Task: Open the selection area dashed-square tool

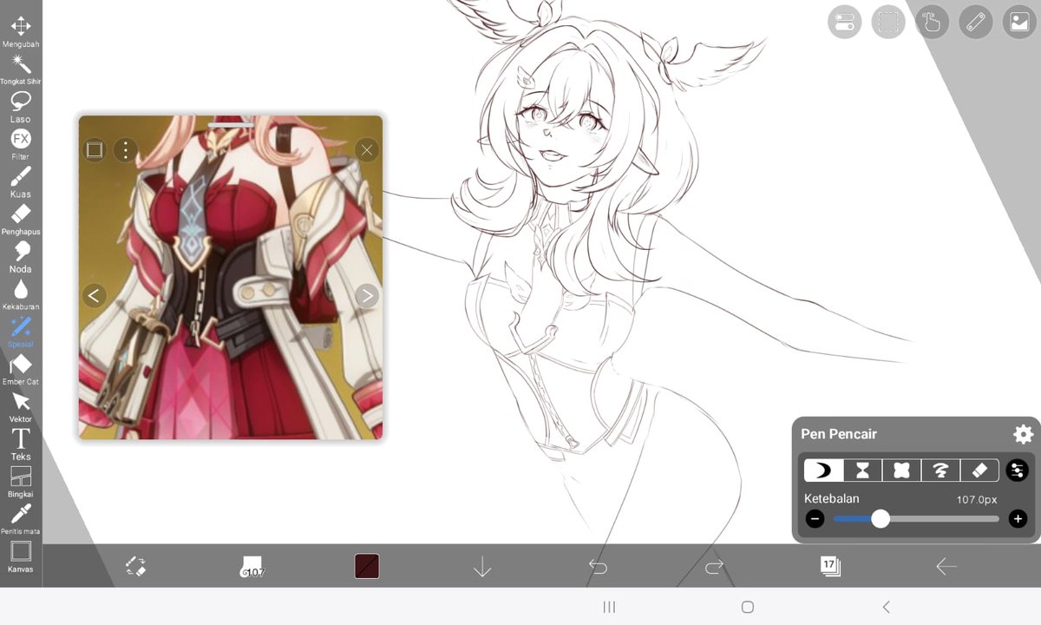Action: (x=887, y=23)
